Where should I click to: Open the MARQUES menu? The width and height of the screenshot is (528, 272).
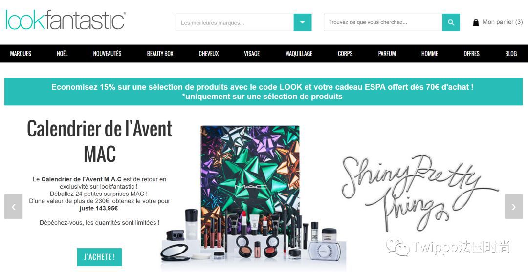[21, 54]
